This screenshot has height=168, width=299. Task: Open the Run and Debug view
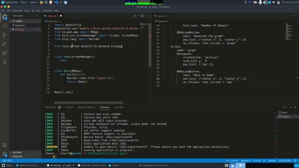tap(4, 44)
